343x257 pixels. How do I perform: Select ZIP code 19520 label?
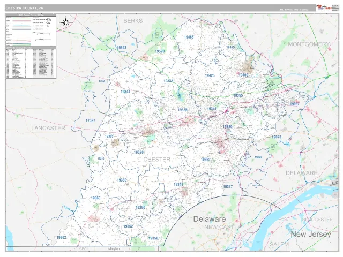160,51
